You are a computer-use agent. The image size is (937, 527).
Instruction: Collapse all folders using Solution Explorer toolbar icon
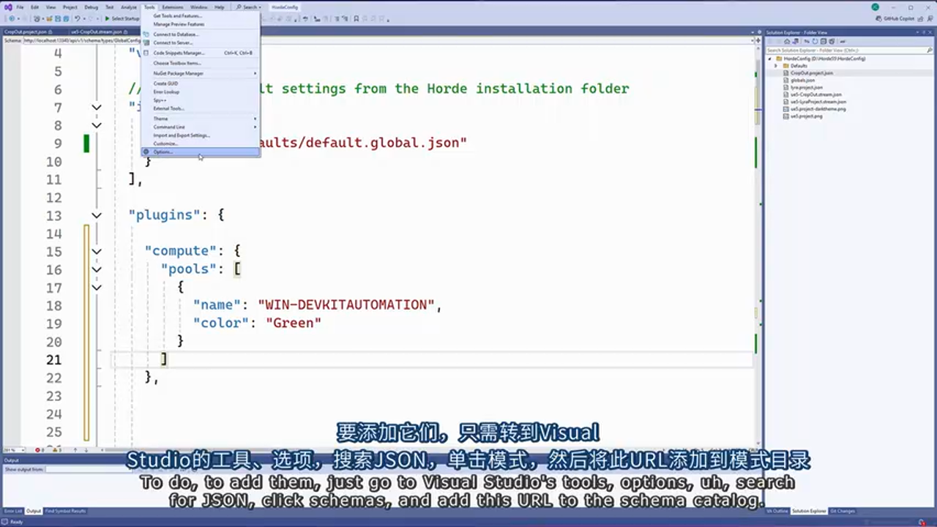(x=824, y=42)
